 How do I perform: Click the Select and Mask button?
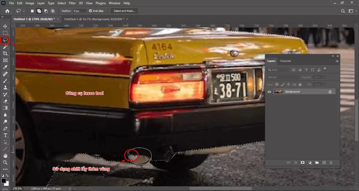click(x=124, y=11)
